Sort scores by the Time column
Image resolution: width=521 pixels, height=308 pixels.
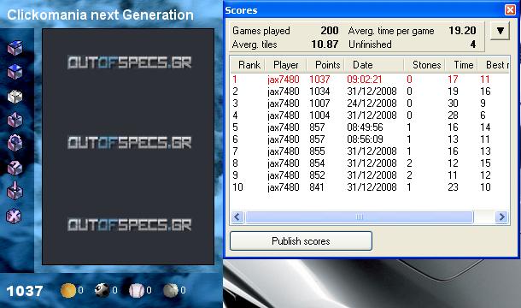pos(462,65)
